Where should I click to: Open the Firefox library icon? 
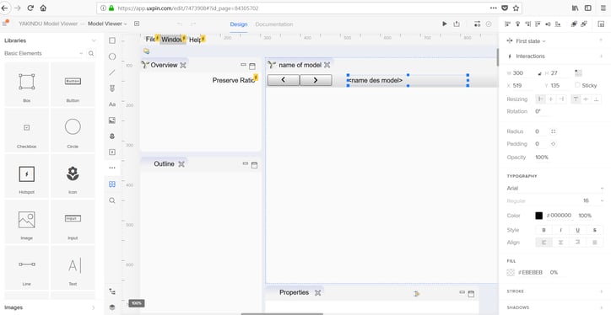pyautogui.click(x=576, y=8)
